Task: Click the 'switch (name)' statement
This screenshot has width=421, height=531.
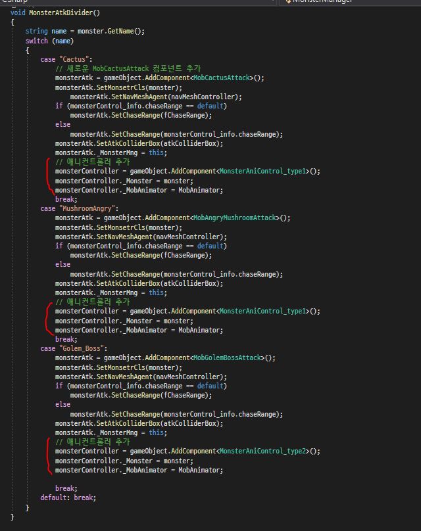Action: (x=49, y=41)
